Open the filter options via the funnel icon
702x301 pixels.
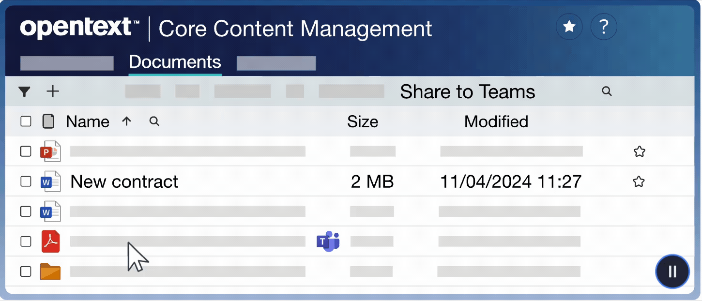(x=24, y=91)
